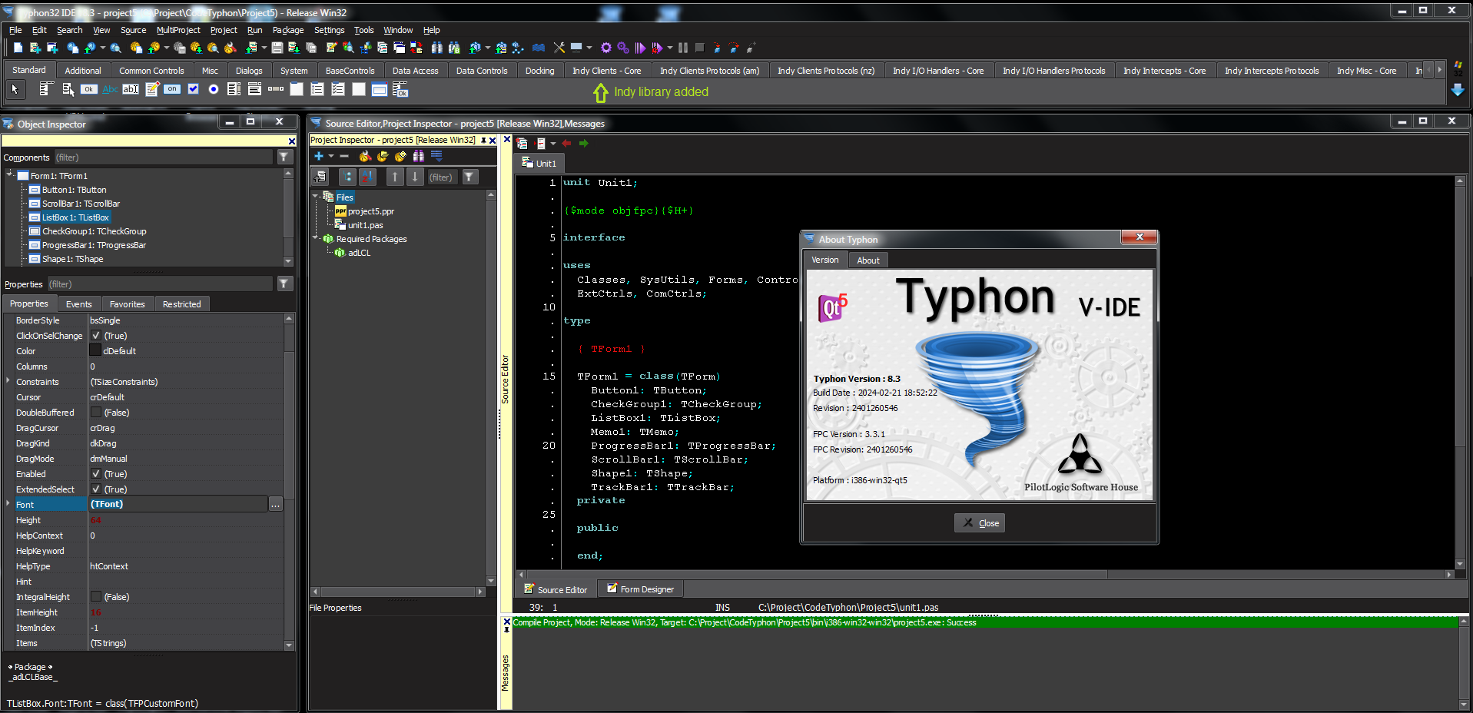
Task: Expand the Font property row
Action: click(8, 504)
